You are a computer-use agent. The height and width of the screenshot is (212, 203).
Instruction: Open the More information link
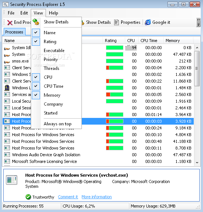point(97,197)
